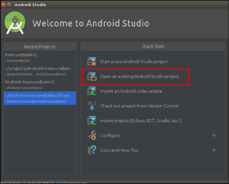This screenshot has width=229, height=184.
Task: Click the path ~/projects/Android-...nkv2/InsecureBankv2
Action: point(35,74)
